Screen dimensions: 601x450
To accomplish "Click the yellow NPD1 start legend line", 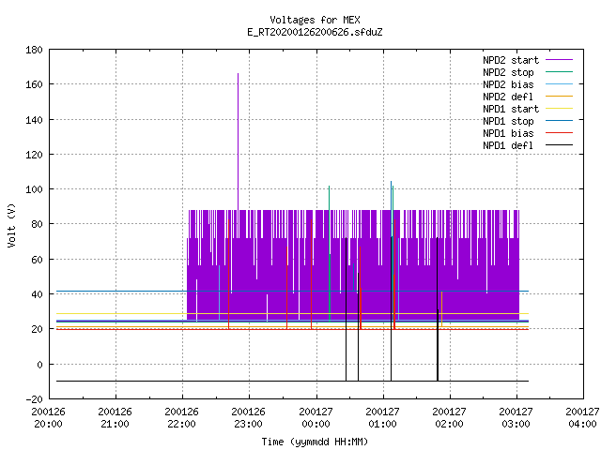I will (559, 109).
